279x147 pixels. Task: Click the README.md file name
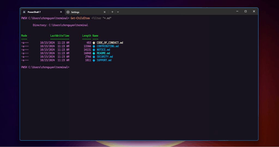(103, 53)
